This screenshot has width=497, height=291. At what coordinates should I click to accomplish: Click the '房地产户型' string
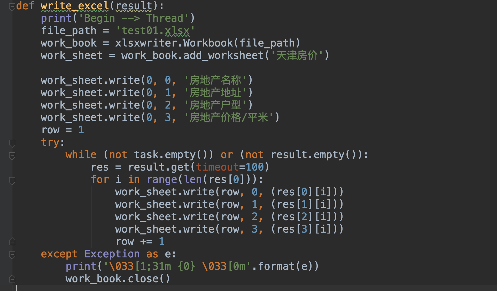[215, 105]
